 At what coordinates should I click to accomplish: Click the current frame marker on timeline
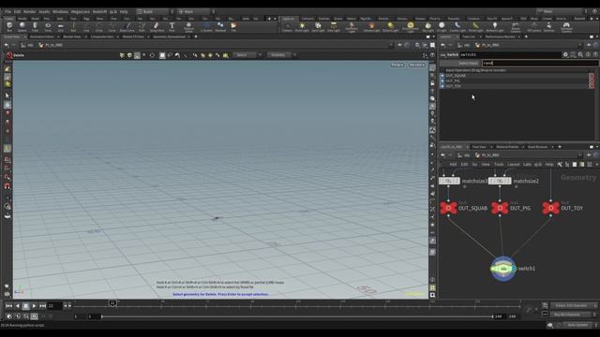(x=112, y=303)
